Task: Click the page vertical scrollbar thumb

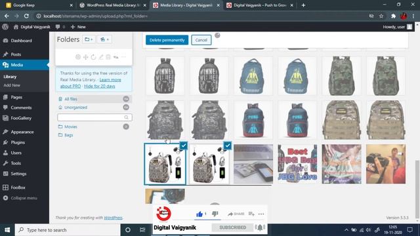Action: pos(417,189)
